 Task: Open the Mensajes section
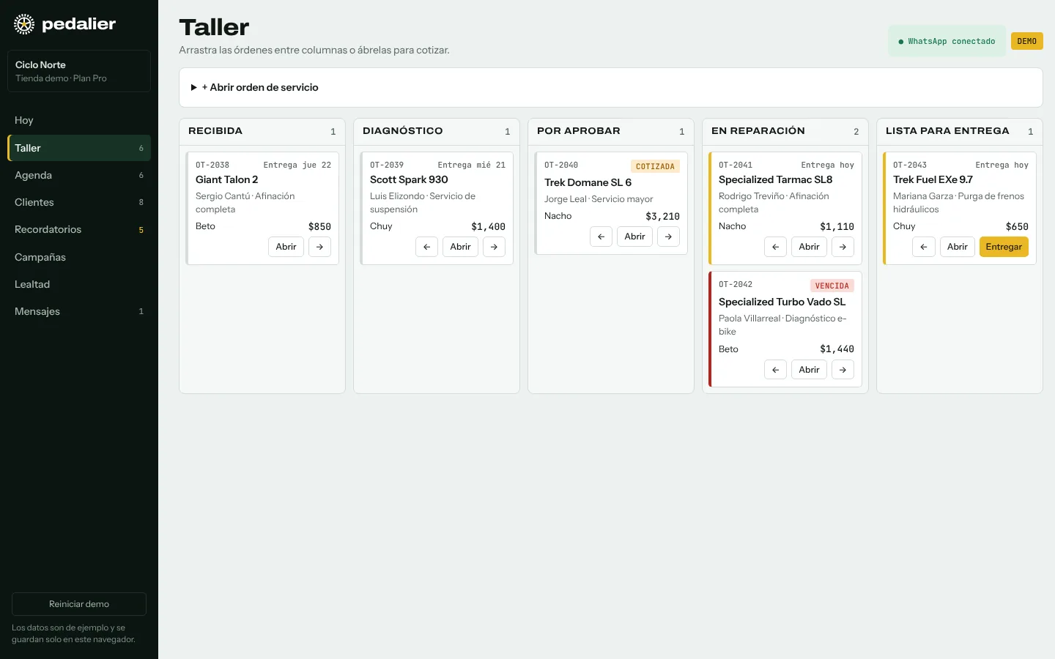(x=79, y=311)
